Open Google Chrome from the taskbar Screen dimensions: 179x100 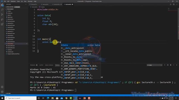tap(66, 98)
